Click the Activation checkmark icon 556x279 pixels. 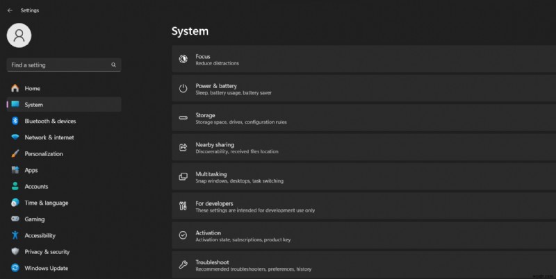coord(183,235)
